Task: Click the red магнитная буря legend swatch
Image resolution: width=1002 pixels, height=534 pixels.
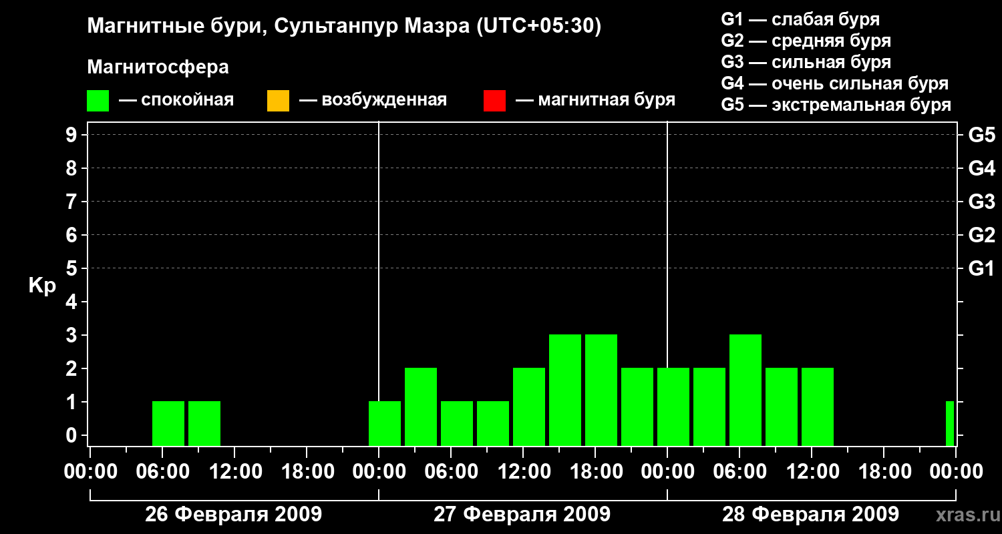Action: (494, 101)
